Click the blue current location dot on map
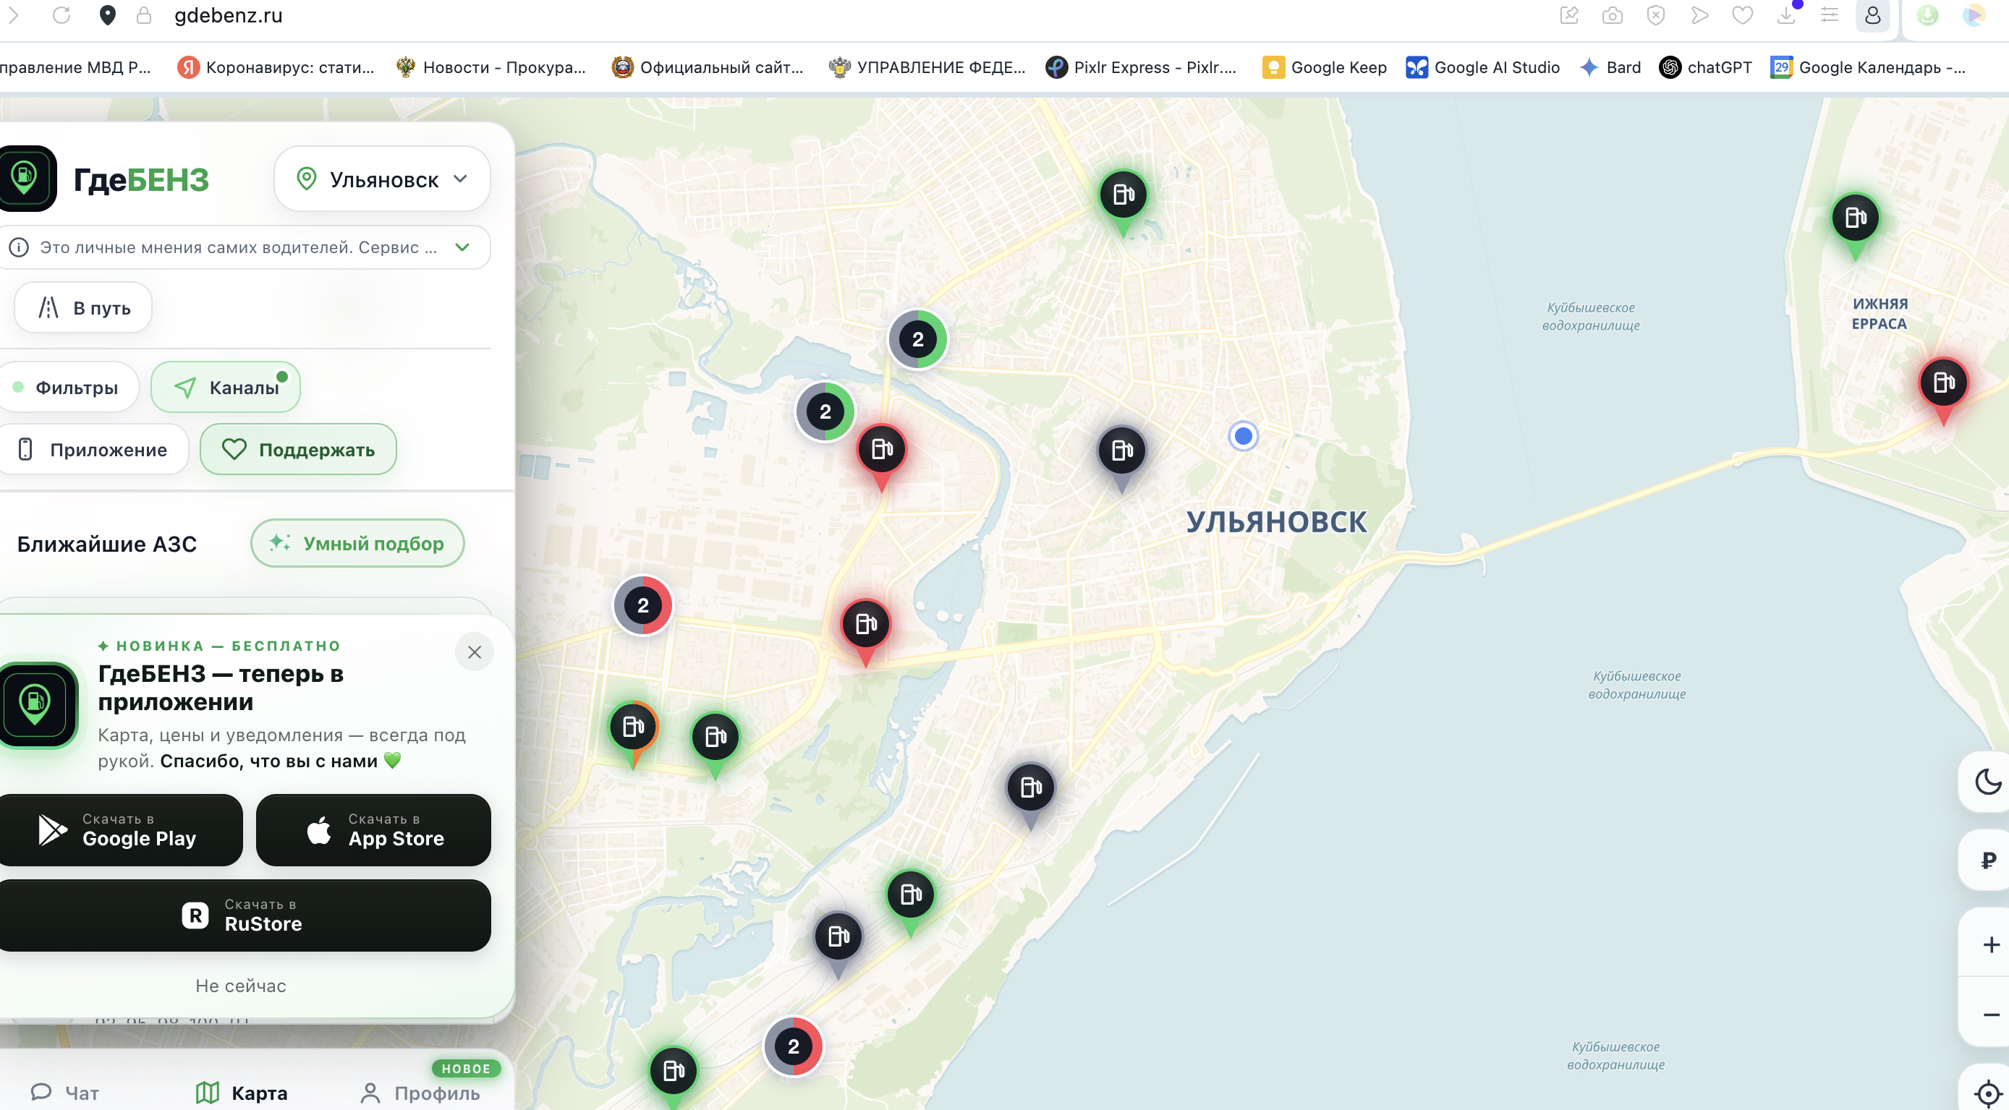 [1243, 436]
